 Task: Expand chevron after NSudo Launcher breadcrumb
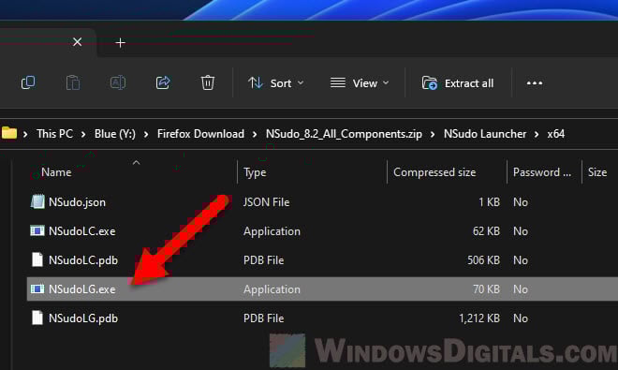pyautogui.click(x=537, y=135)
